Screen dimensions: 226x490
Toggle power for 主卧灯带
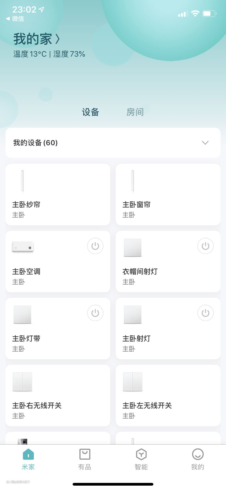pyautogui.click(x=95, y=313)
